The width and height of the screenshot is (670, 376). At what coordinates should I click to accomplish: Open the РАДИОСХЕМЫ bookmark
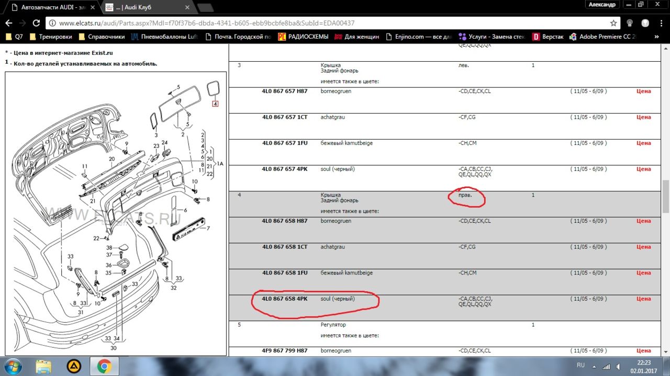point(303,37)
